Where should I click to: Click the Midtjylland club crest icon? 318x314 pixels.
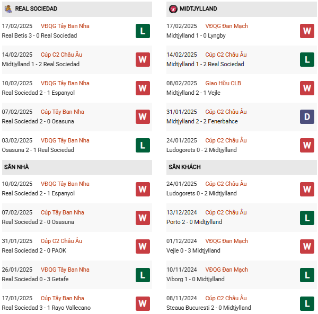coord(173,9)
